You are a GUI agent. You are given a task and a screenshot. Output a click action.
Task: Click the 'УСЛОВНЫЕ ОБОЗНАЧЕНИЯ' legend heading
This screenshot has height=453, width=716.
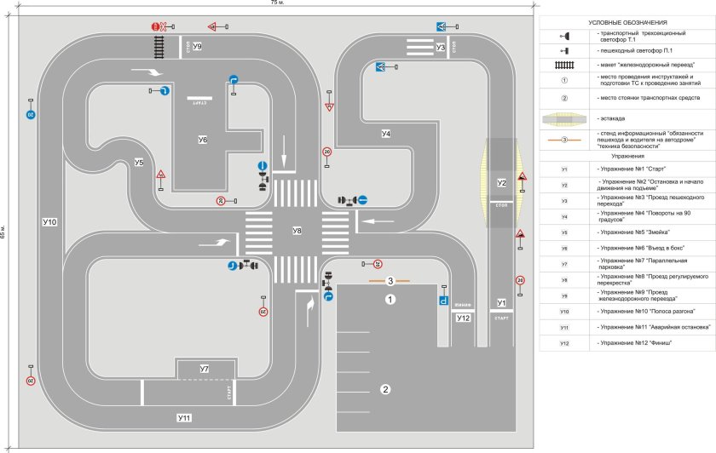(627, 22)
